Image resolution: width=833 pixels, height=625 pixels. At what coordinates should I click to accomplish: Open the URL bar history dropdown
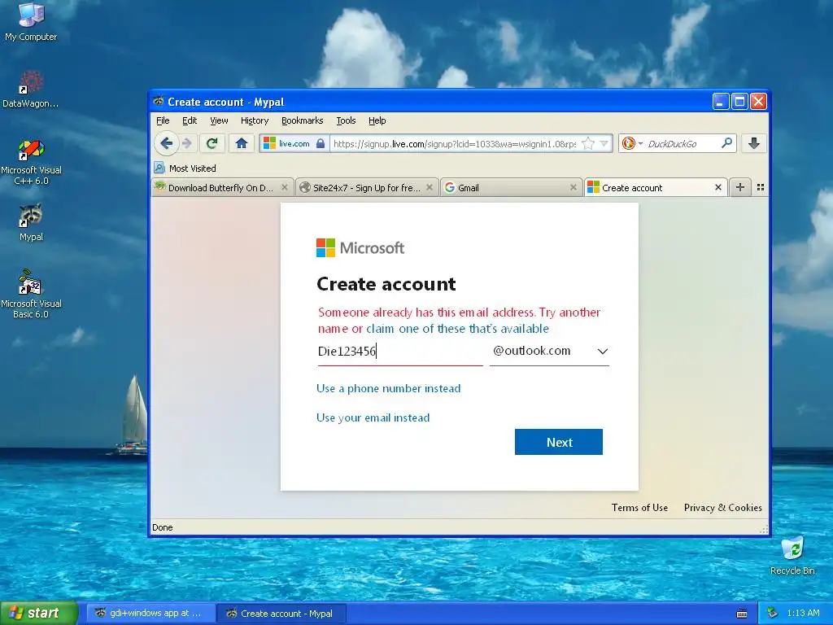[604, 143]
